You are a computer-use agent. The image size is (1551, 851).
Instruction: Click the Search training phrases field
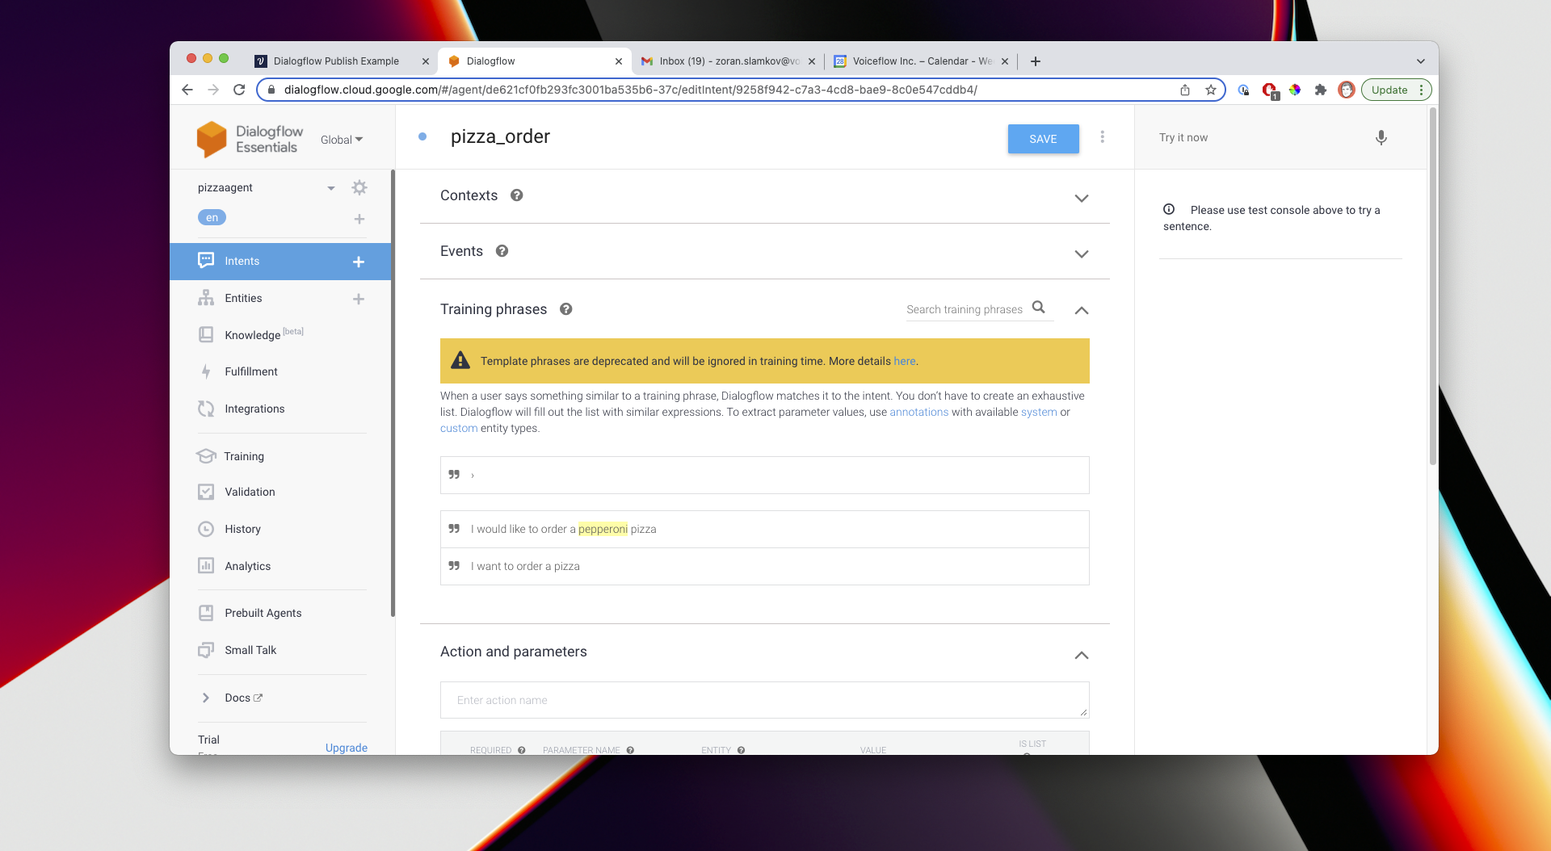(965, 309)
